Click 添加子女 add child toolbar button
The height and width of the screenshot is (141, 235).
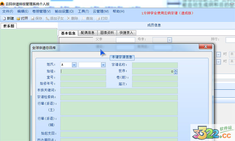tap(55, 18)
